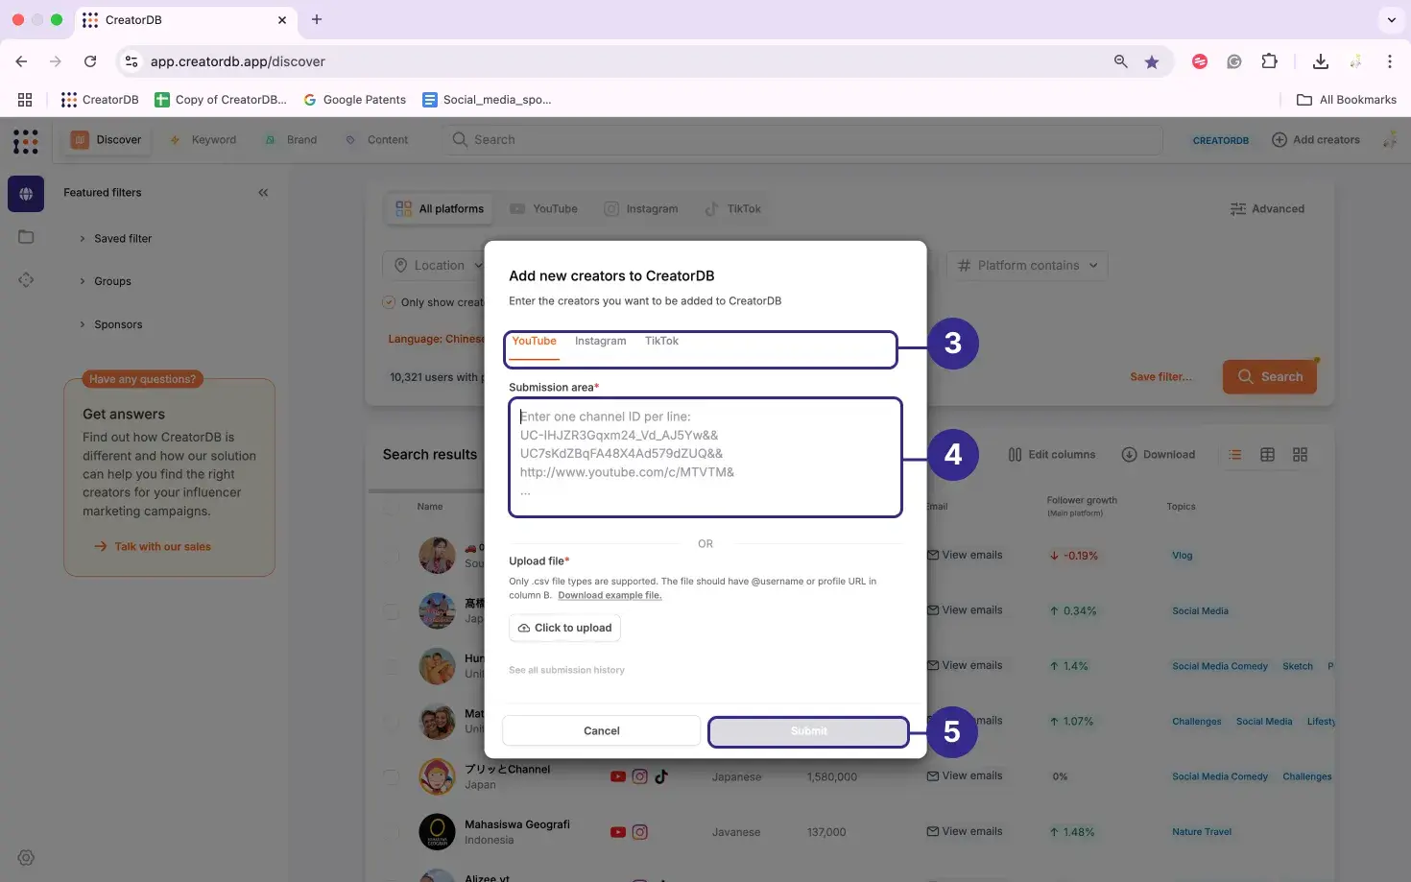This screenshot has width=1411, height=882.
Task: Click Instagram icon for Mahasiswa Geografi row
Action: coord(639,832)
